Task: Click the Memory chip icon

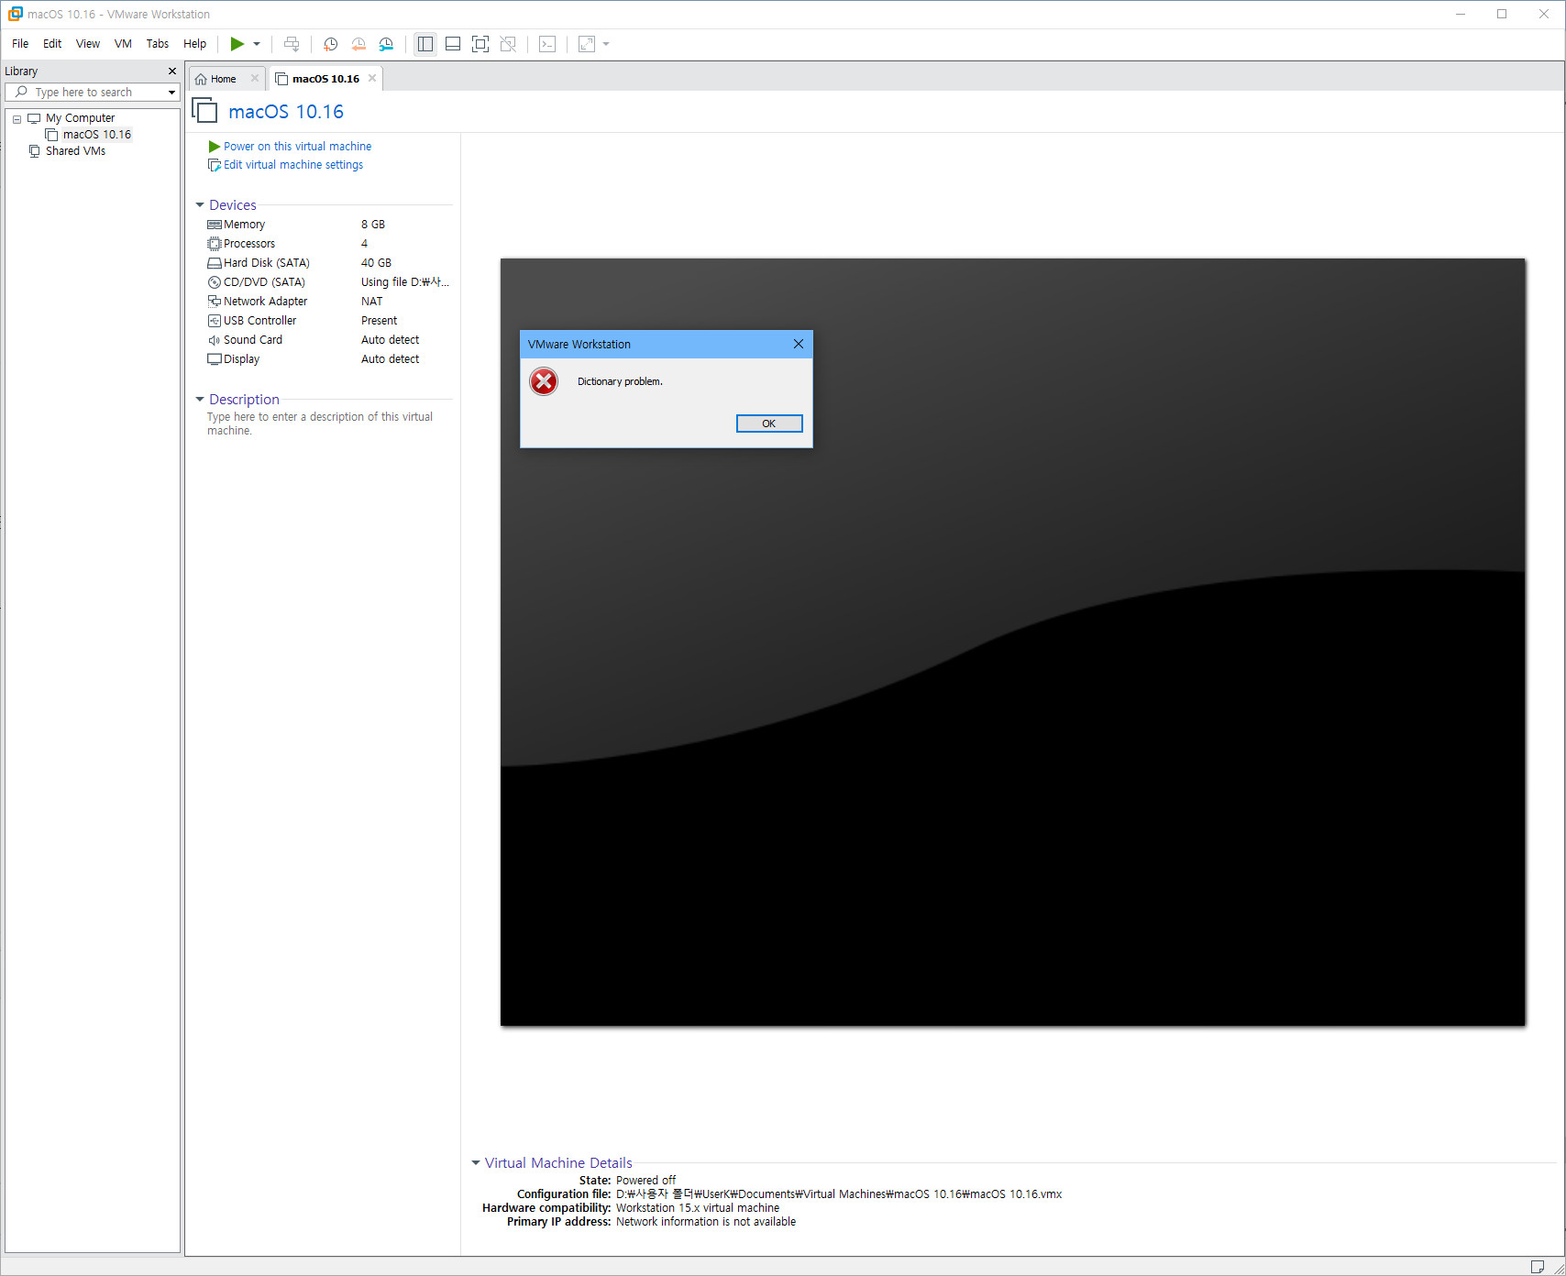Action: click(x=215, y=225)
